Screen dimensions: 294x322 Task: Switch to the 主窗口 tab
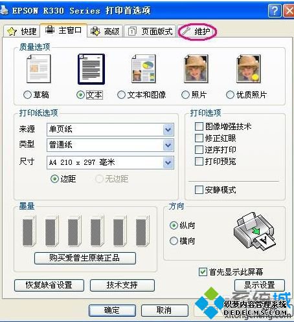pos(63,30)
